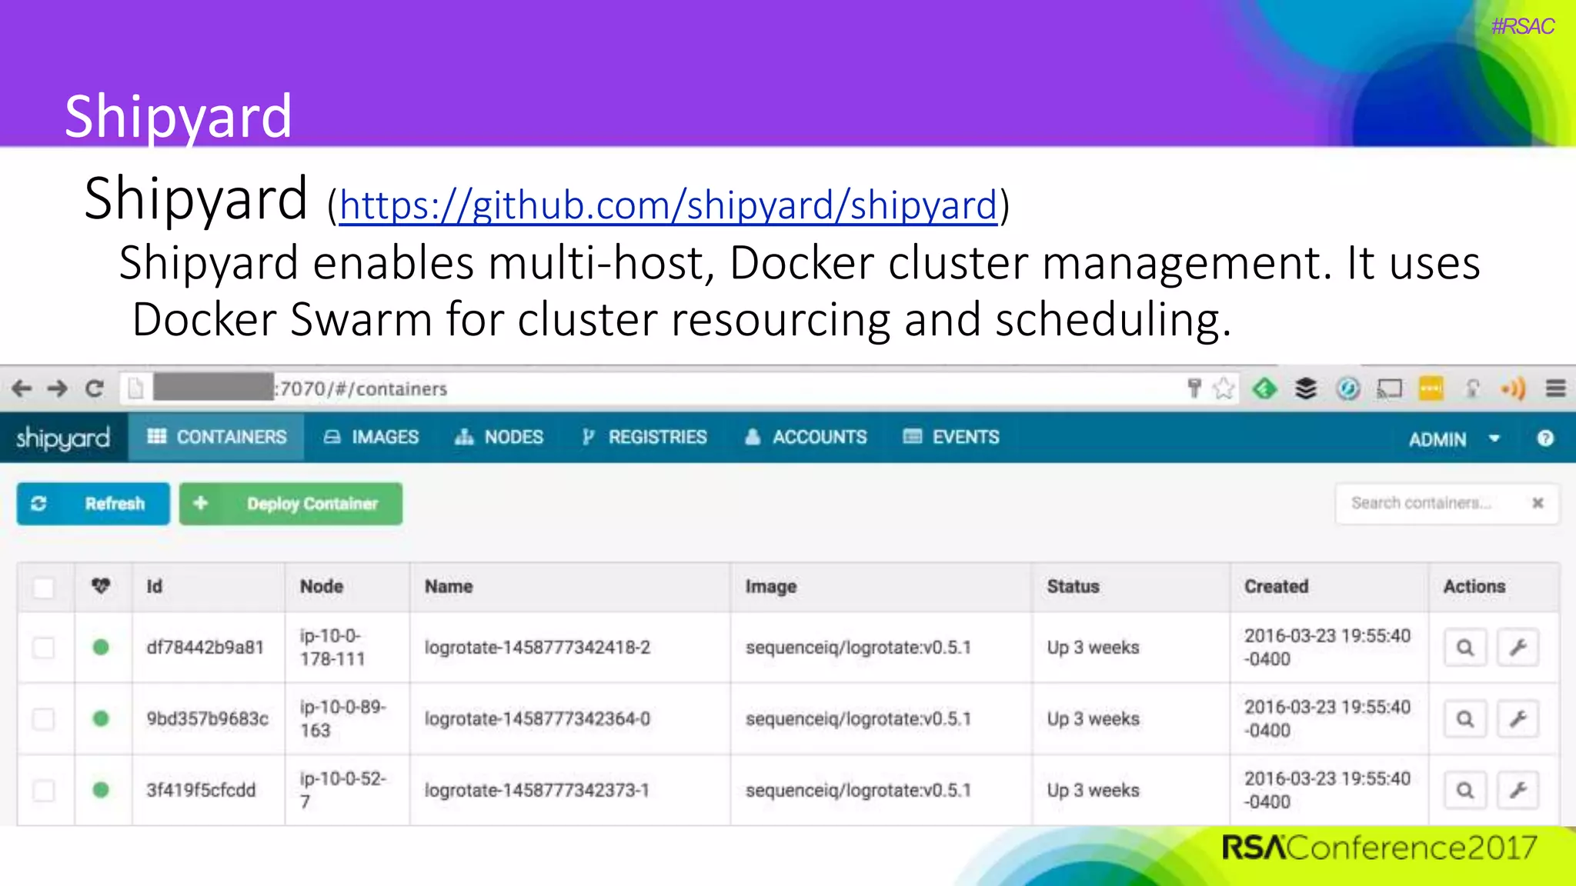
Task: Bookmark the page with the star icon
Action: 1224,388
